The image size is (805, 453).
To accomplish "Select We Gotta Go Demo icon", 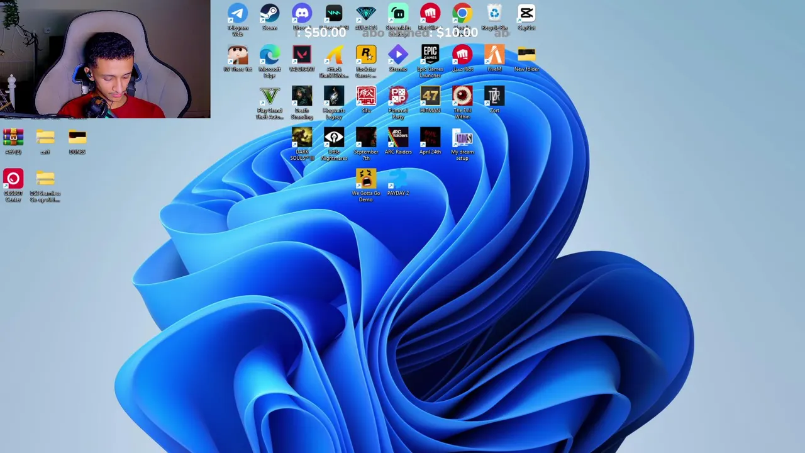I will pos(366,186).
